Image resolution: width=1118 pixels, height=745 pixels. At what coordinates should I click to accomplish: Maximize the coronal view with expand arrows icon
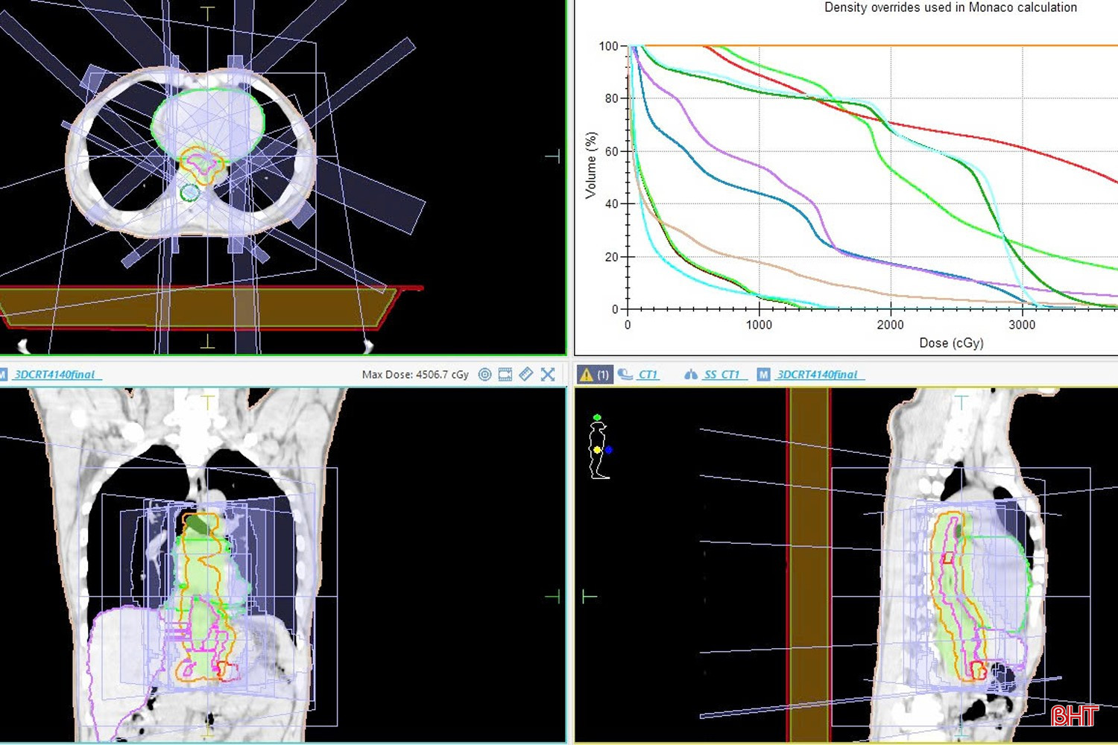pos(548,375)
